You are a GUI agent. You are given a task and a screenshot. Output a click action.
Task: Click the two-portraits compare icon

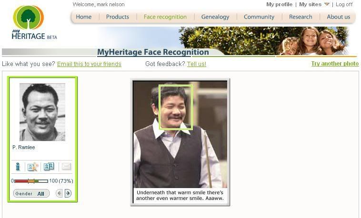49,166
